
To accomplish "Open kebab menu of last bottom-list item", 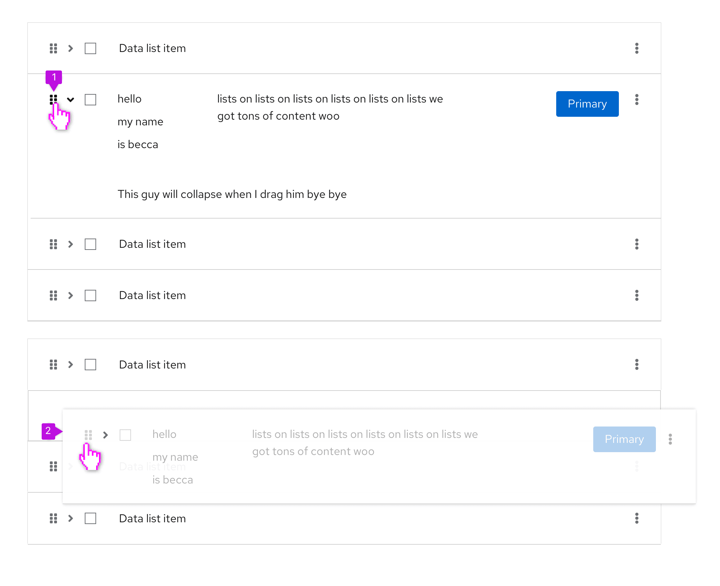I will coord(637,518).
